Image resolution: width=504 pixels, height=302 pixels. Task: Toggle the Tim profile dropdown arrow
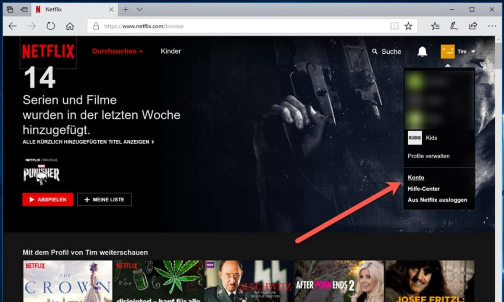tap(473, 52)
